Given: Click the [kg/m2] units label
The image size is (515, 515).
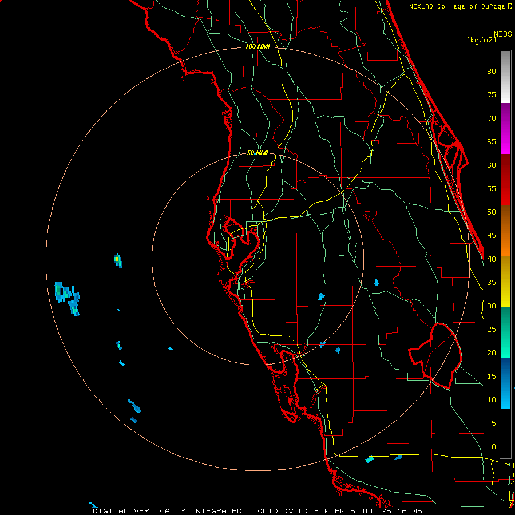Looking at the screenshot, I should (x=481, y=40).
